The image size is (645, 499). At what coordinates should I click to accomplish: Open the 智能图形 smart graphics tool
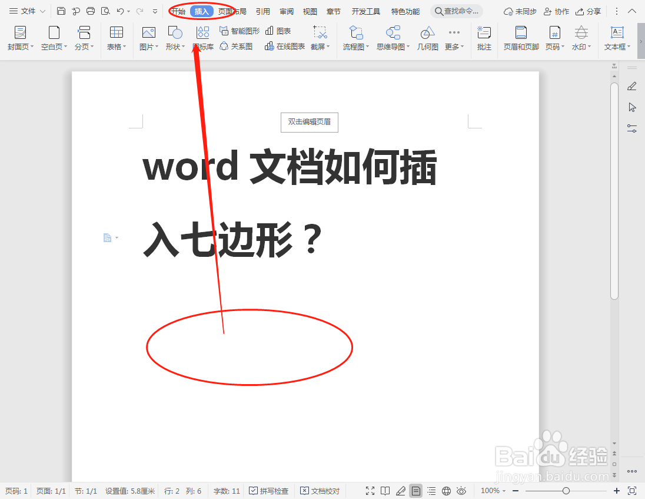pos(239,31)
